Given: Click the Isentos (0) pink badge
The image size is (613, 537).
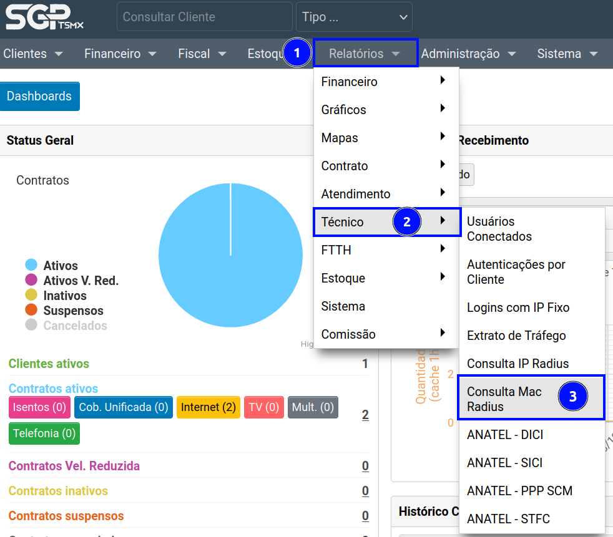Looking at the screenshot, I should pos(39,407).
